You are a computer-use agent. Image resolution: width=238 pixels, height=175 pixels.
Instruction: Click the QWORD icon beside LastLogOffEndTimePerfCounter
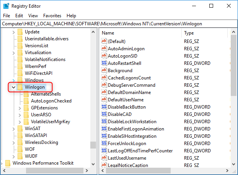click(x=104, y=151)
